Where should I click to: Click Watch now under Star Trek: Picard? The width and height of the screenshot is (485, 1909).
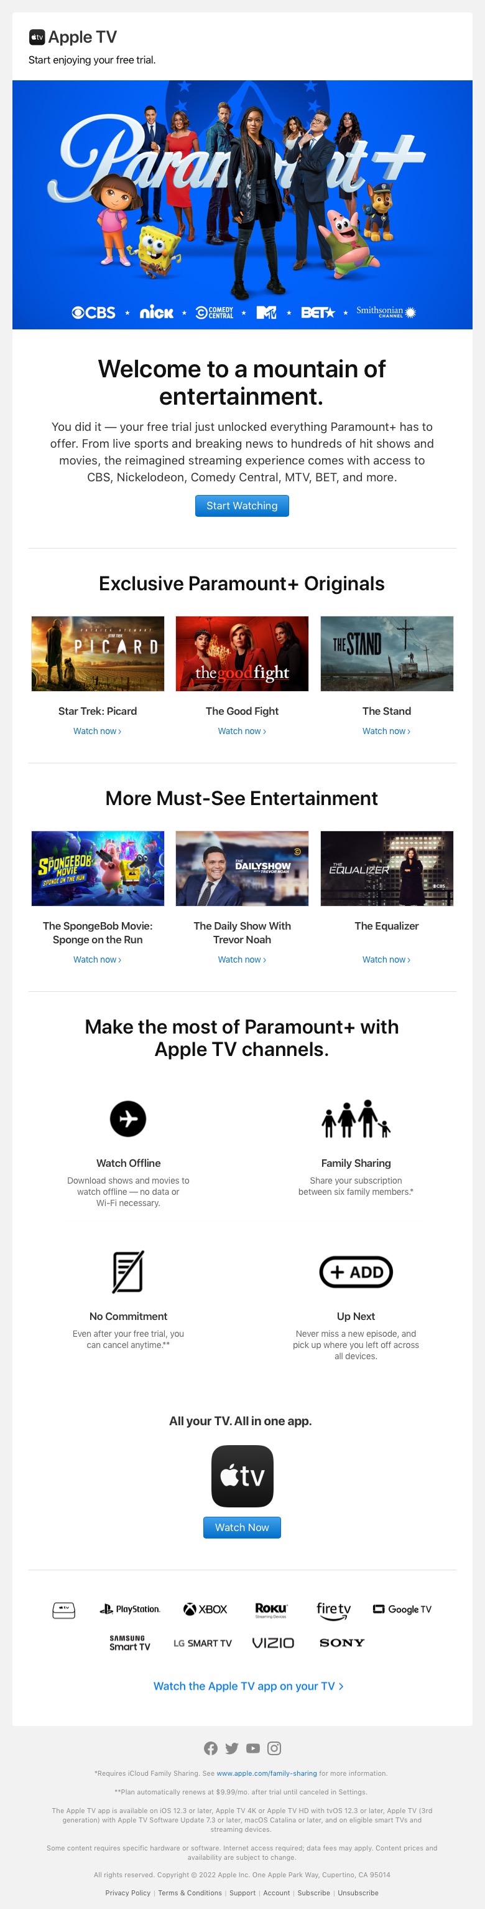(x=97, y=731)
